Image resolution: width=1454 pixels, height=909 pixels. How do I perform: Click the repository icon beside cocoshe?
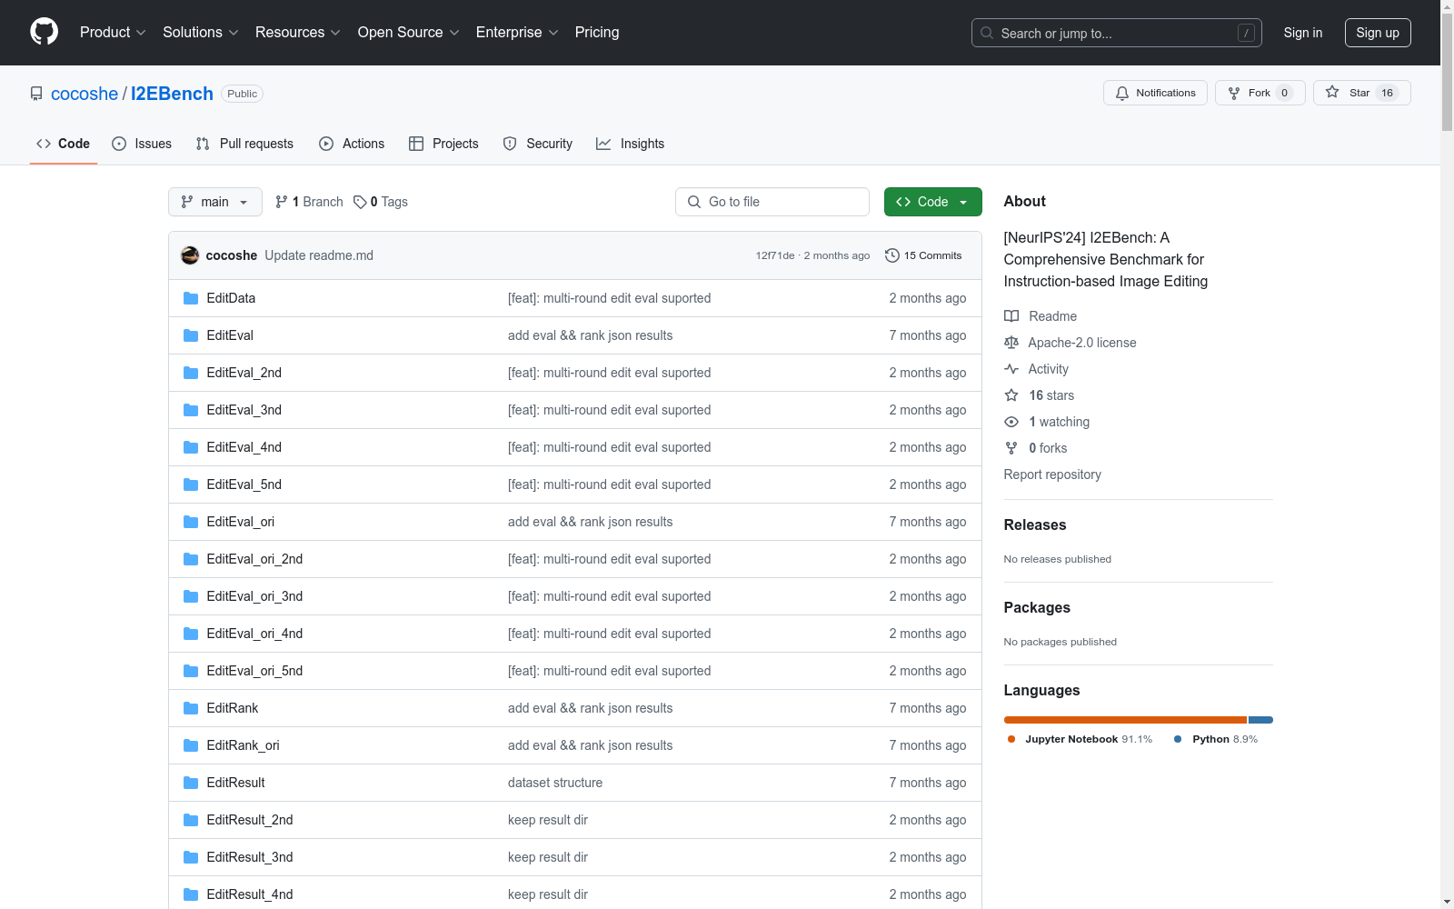[36, 94]
